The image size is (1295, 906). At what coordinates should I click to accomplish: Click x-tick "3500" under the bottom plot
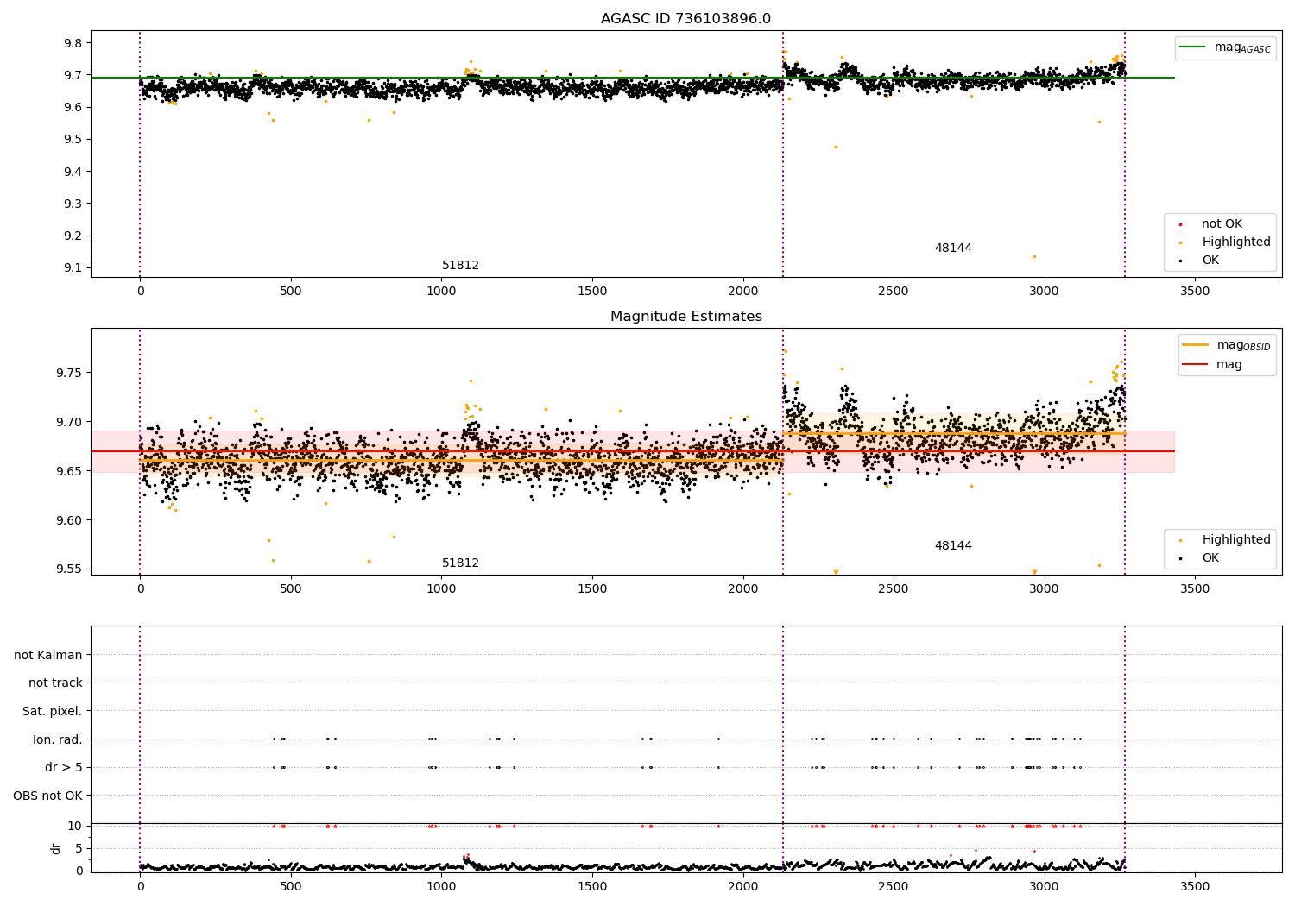point(1195,887)
